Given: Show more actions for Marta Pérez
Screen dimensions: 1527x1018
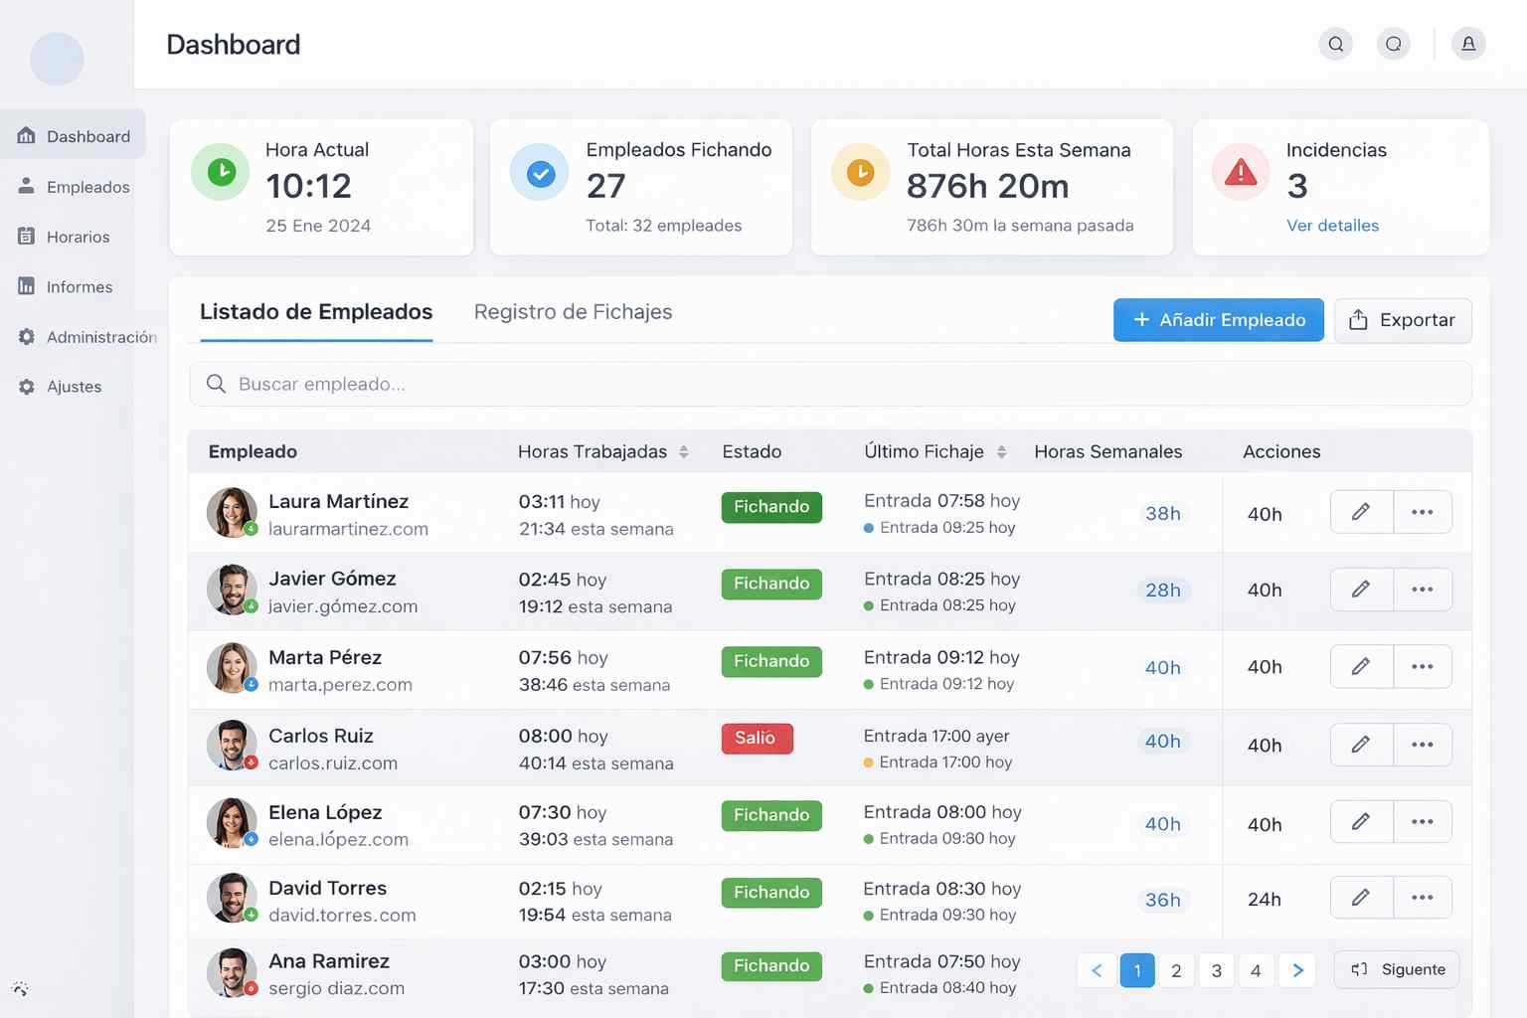Looking at the screenshot, I should tap(1423, 666).
